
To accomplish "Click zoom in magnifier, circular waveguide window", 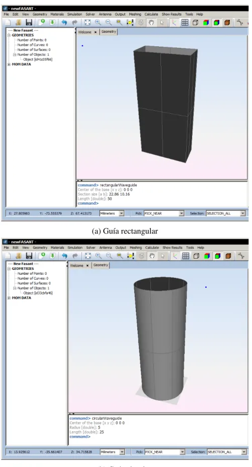I will click(99, 256).
